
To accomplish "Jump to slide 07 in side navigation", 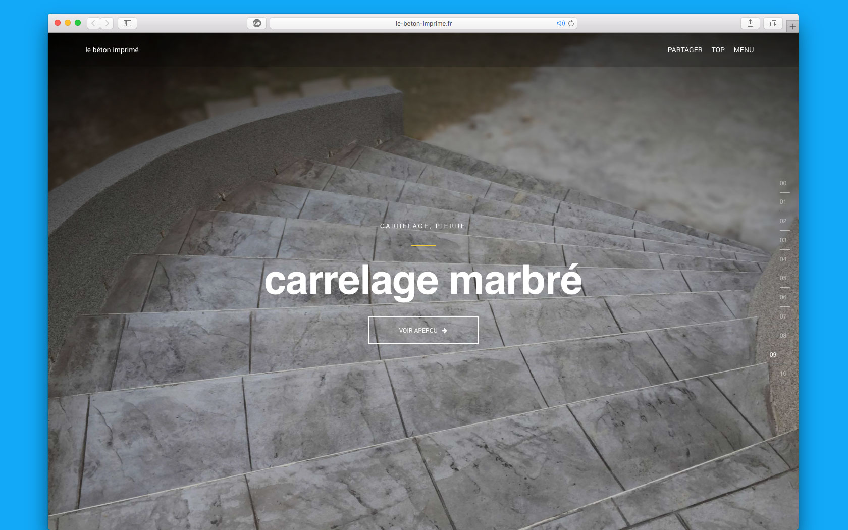I will [x=783, y=317].
